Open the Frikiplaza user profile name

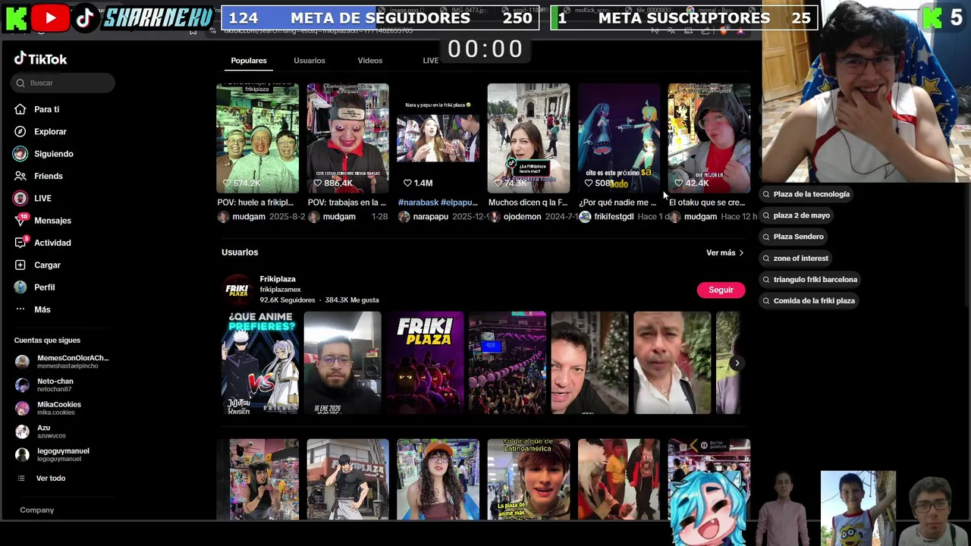tap(278, 279)
